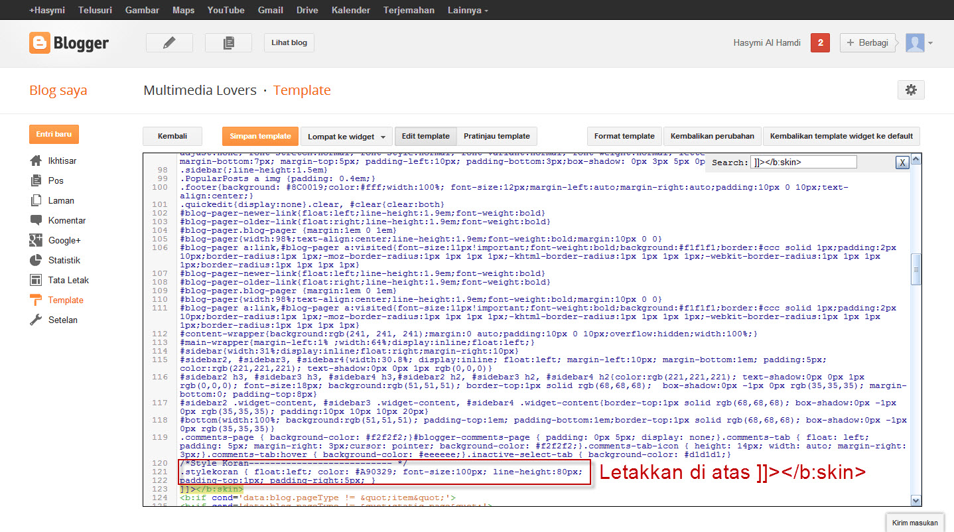Select the Edit template tab
Image resolution: width=954 pixels, height=532 pixels.
pos(425,137)
